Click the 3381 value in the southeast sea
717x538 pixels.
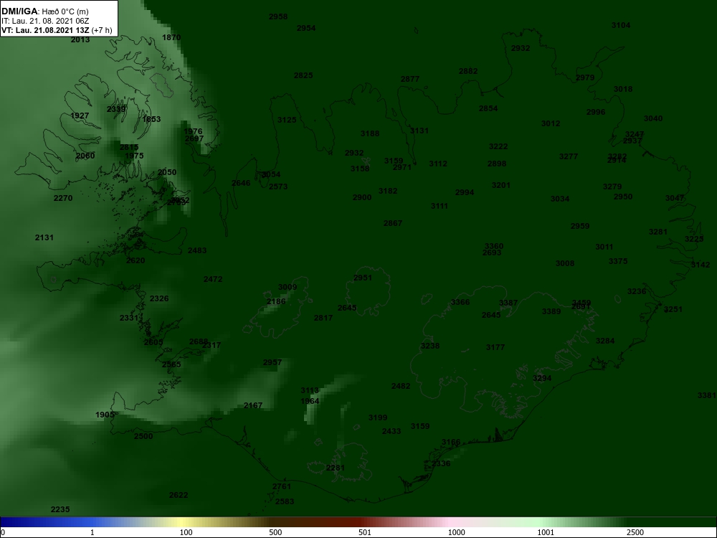click(707, 395)
